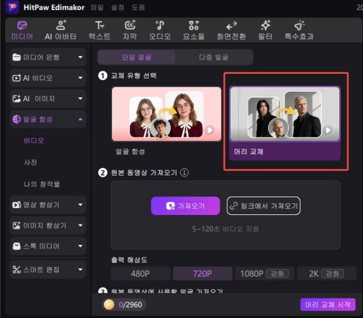Play the 머리 교체 preview video

[x=328, y=130]
